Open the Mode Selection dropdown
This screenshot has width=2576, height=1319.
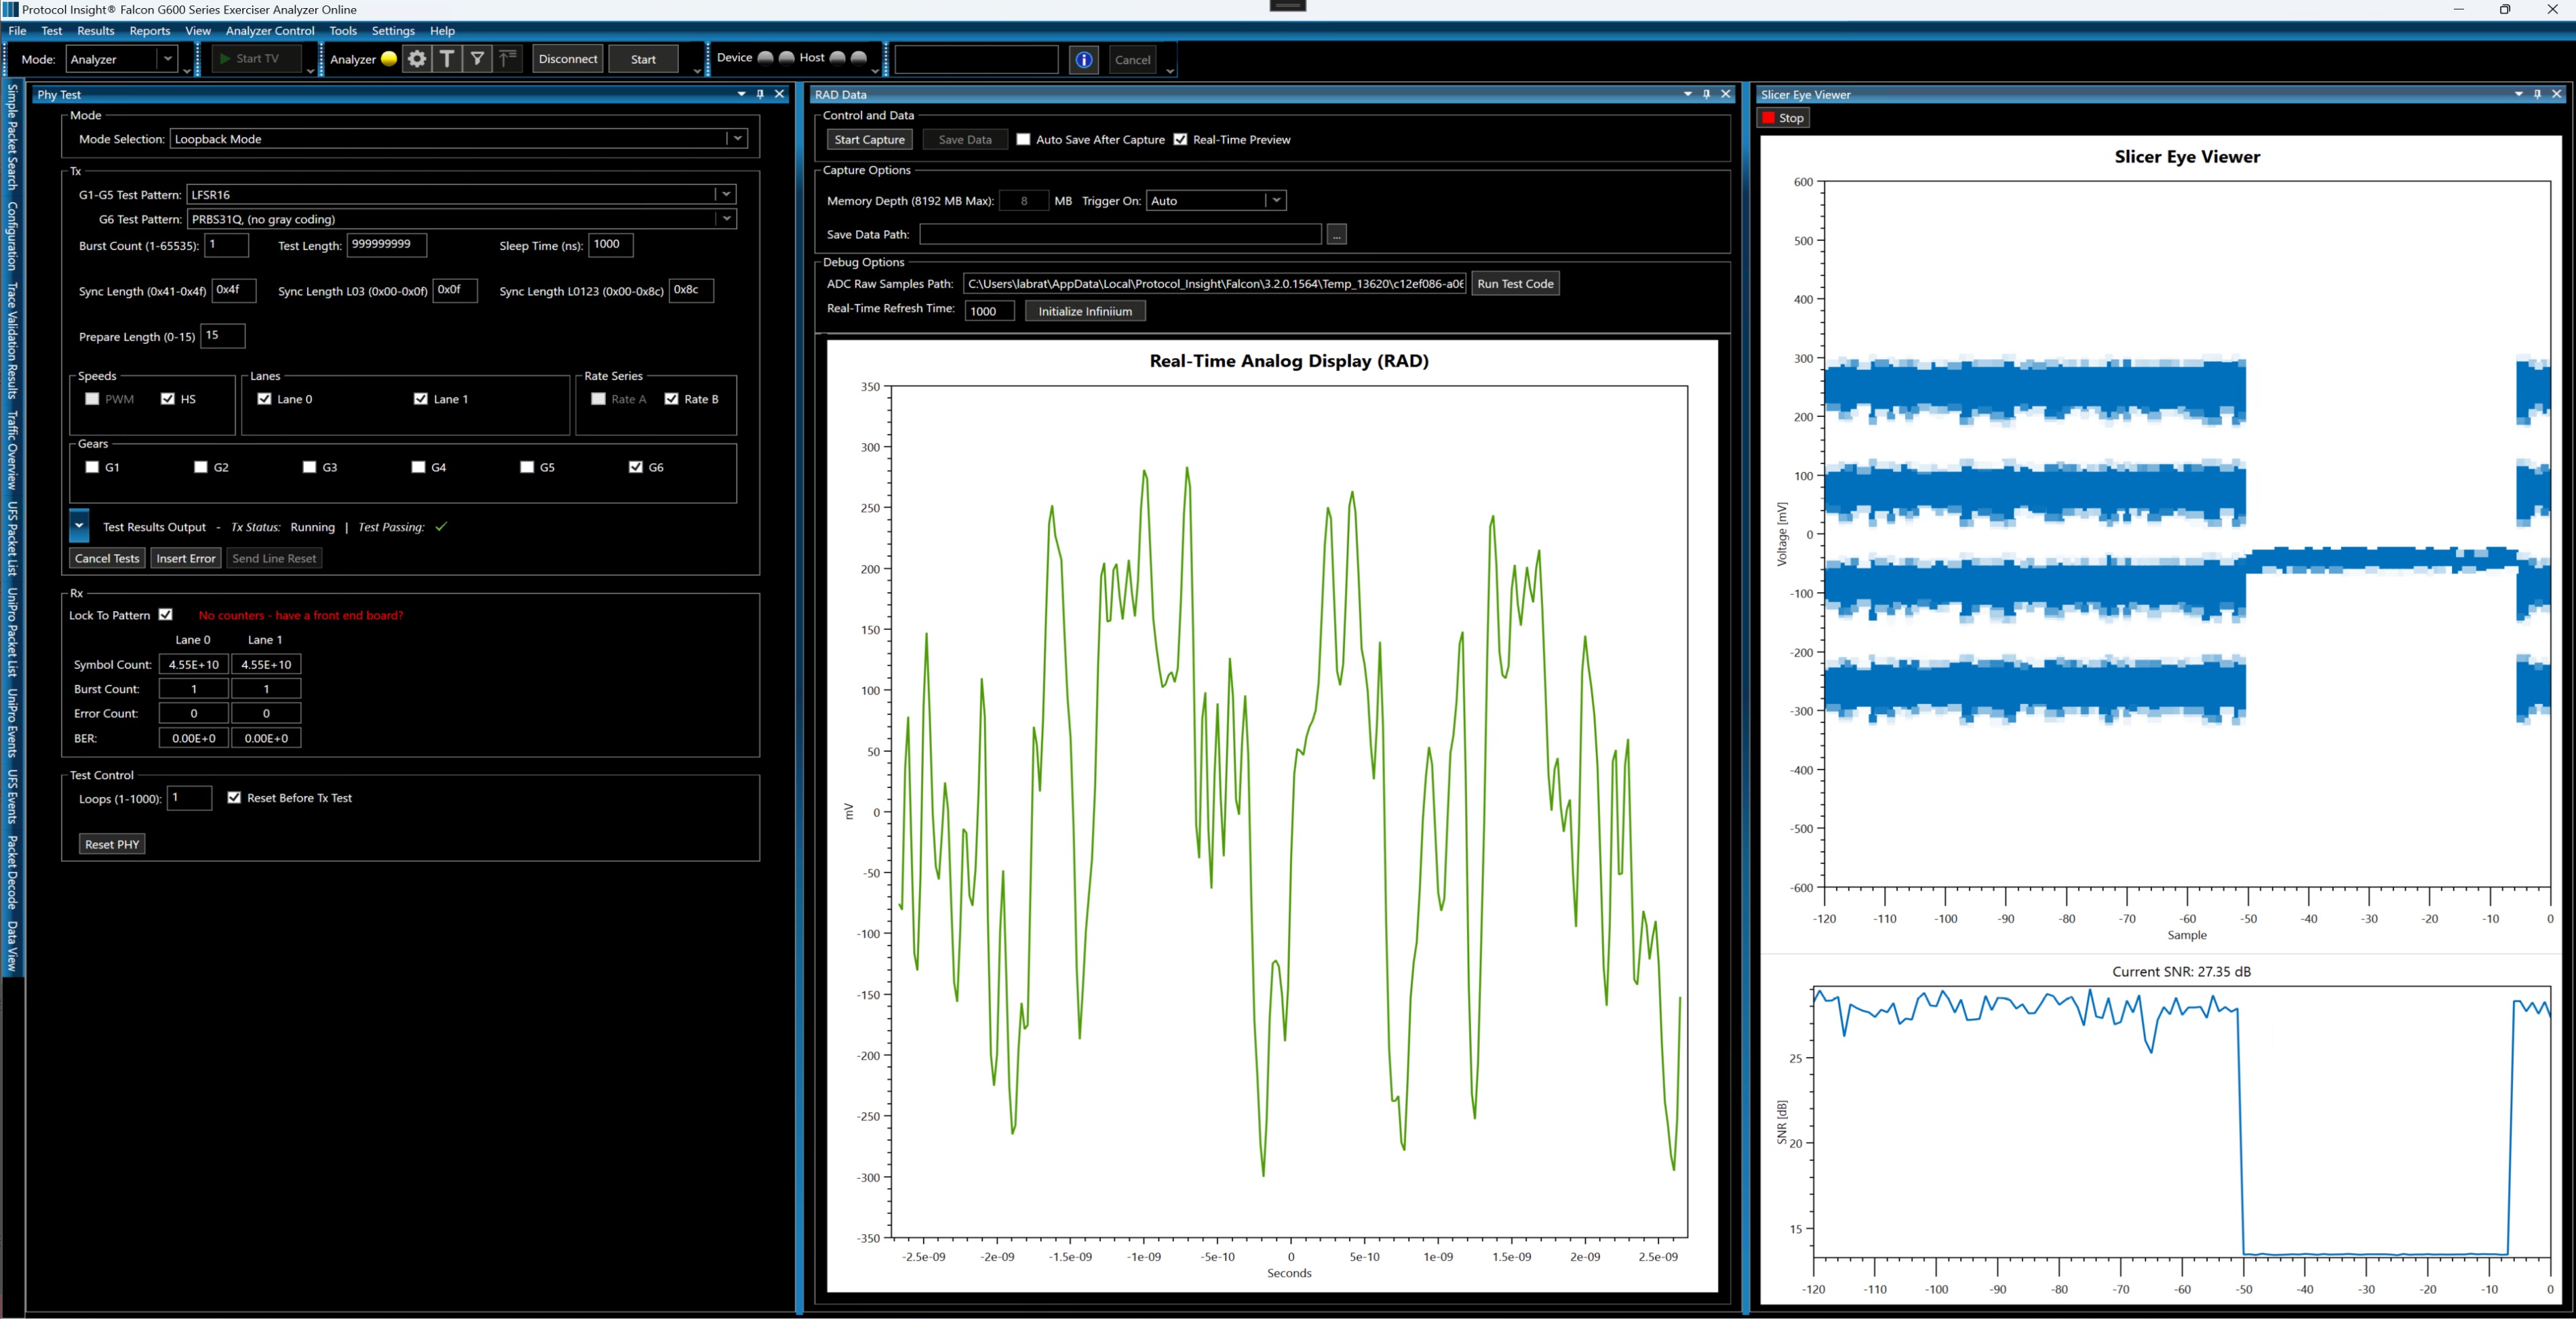738,139
